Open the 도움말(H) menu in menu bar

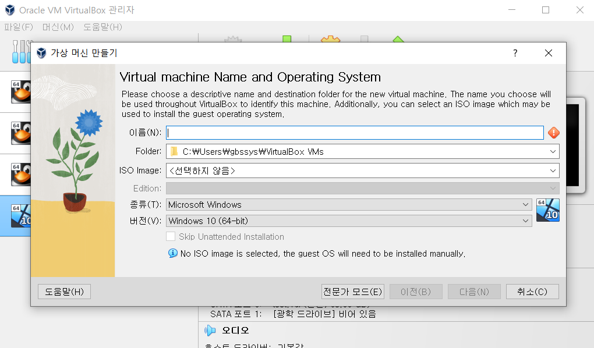click(102, 27)
